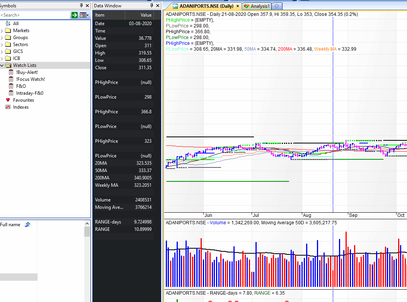Select the 200MA row in Data Window
The height and width of the screenshot is (302, 407).
point(123,178)
